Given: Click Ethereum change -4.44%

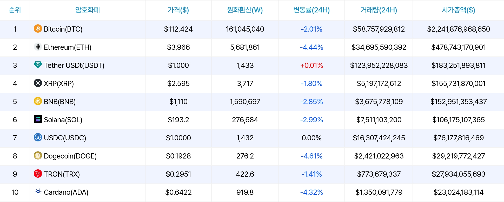Looking at the screenshot, I should [x=311, y=47].
